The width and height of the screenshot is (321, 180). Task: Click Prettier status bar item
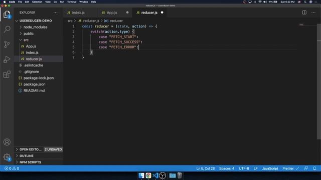[x=291, y=168]
